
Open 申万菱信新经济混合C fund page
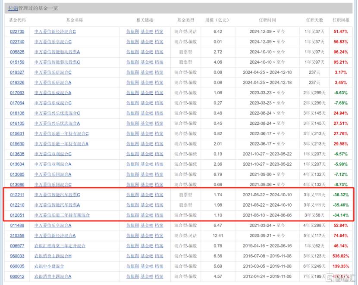click(55, 31)
